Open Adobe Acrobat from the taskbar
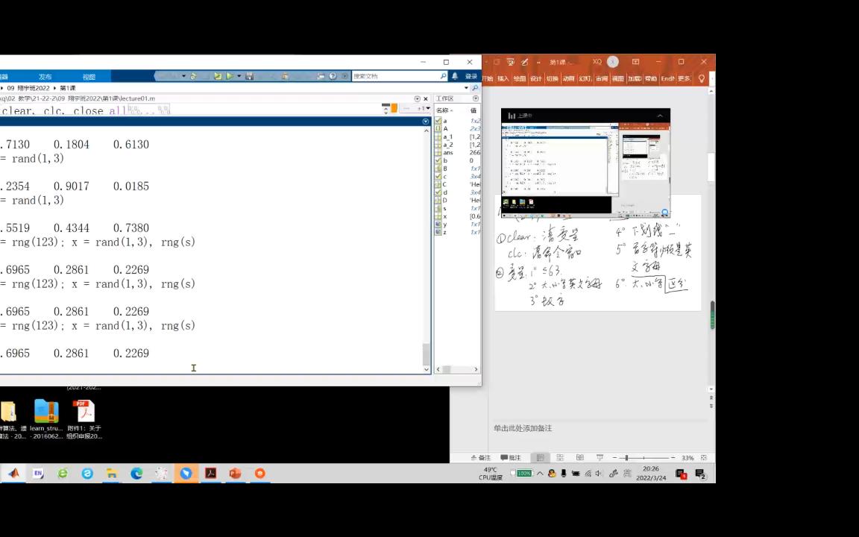 (x=210, y=474)
